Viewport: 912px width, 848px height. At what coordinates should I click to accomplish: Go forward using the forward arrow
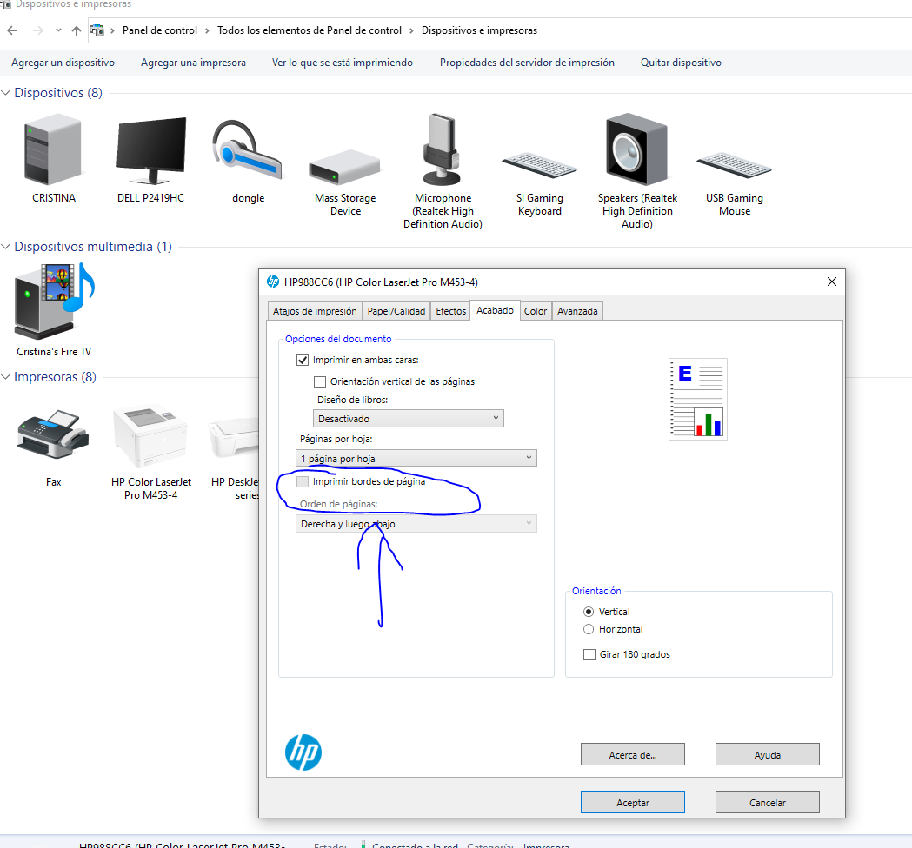pos(37,30)
